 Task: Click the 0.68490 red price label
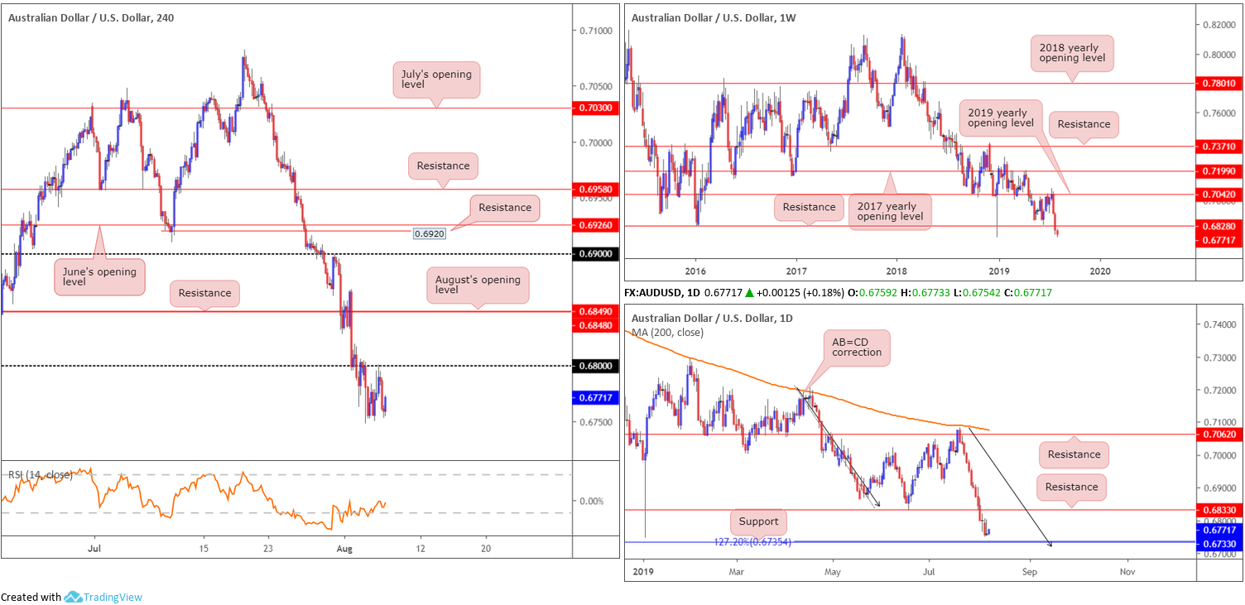[595, 311]
